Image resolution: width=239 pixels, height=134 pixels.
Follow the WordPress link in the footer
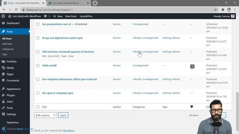point(69,131)
